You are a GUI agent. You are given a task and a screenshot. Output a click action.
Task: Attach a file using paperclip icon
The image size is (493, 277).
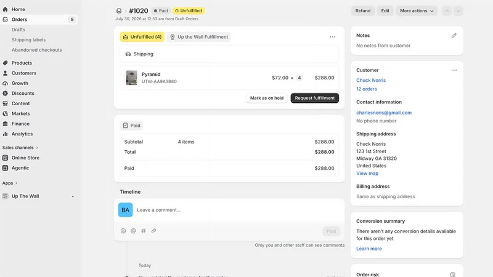point(153,231)
